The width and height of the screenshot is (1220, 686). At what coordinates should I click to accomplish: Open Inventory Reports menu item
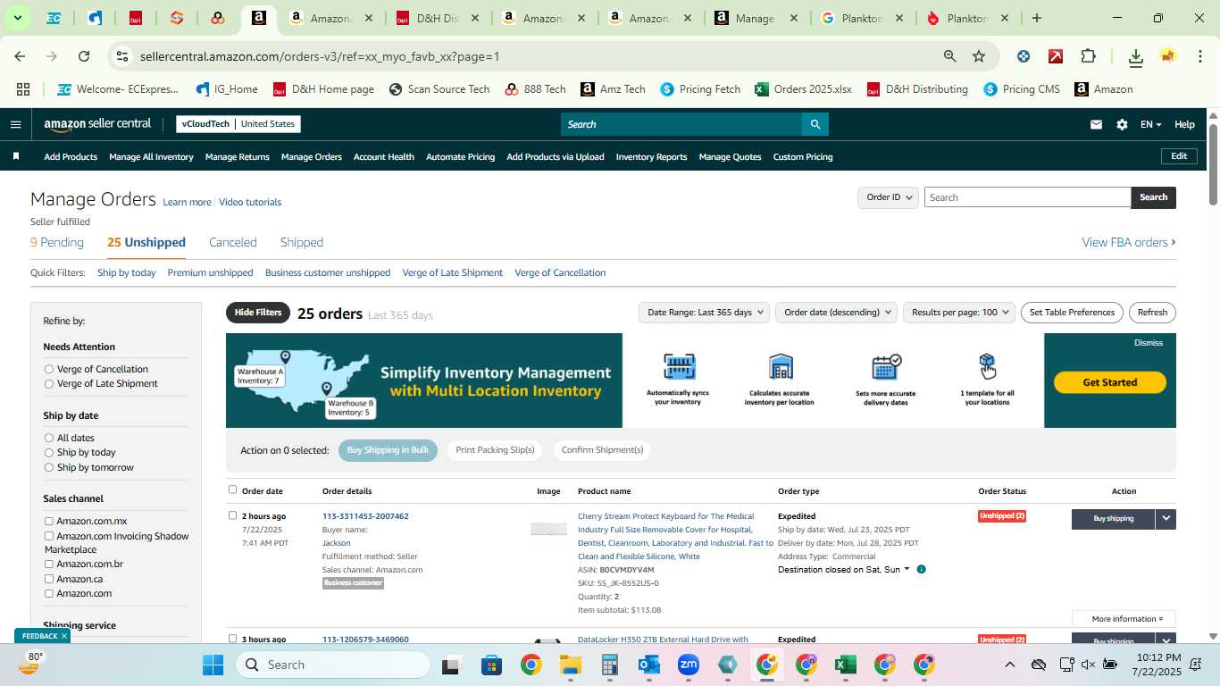click(x=651, y=156)
